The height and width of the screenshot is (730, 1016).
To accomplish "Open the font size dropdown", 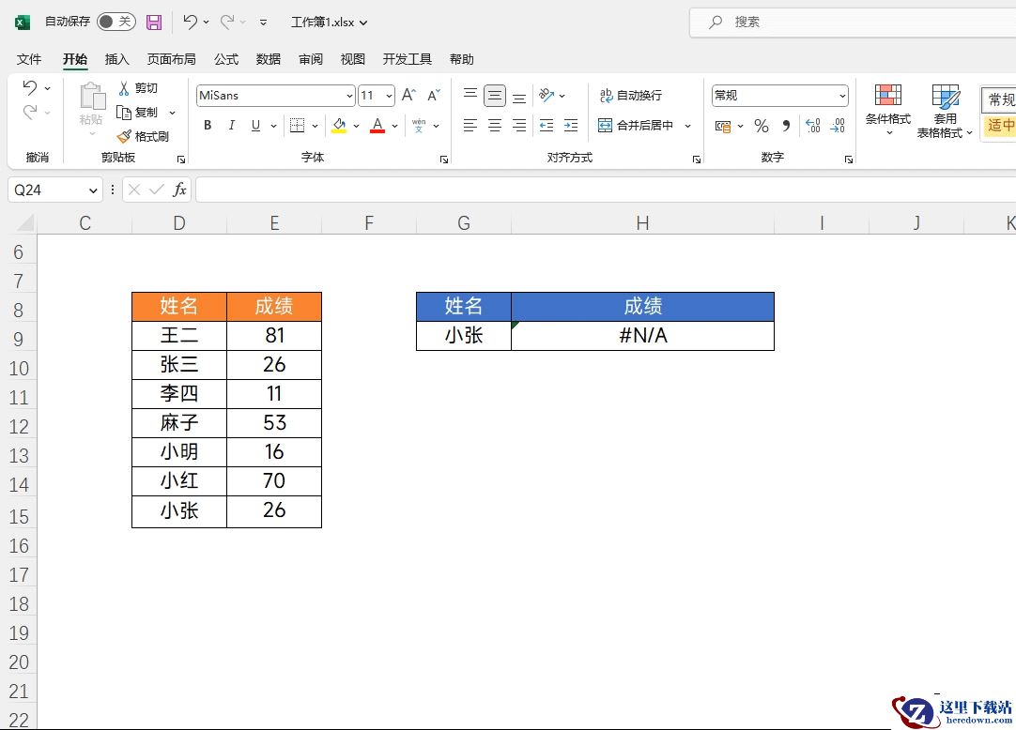I will click(x=389, y=96).
